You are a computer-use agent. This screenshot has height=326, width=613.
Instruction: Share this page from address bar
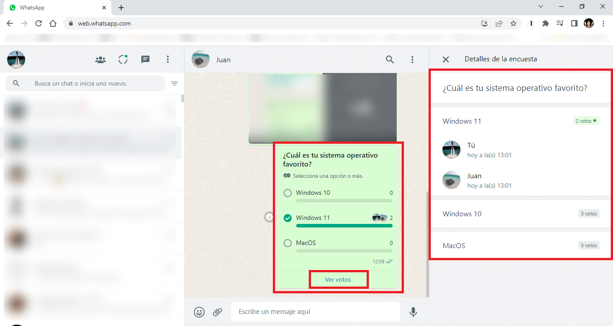499,24
